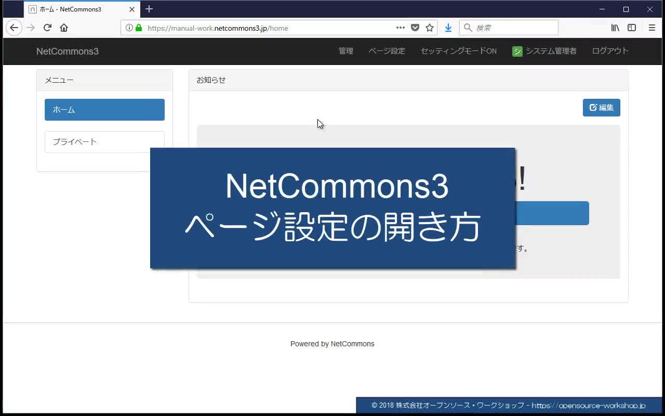Viewport: 665px width, 416px height.
Task: Select the ホーム - NetCommons3 browser tab
Action: [82, 9]
